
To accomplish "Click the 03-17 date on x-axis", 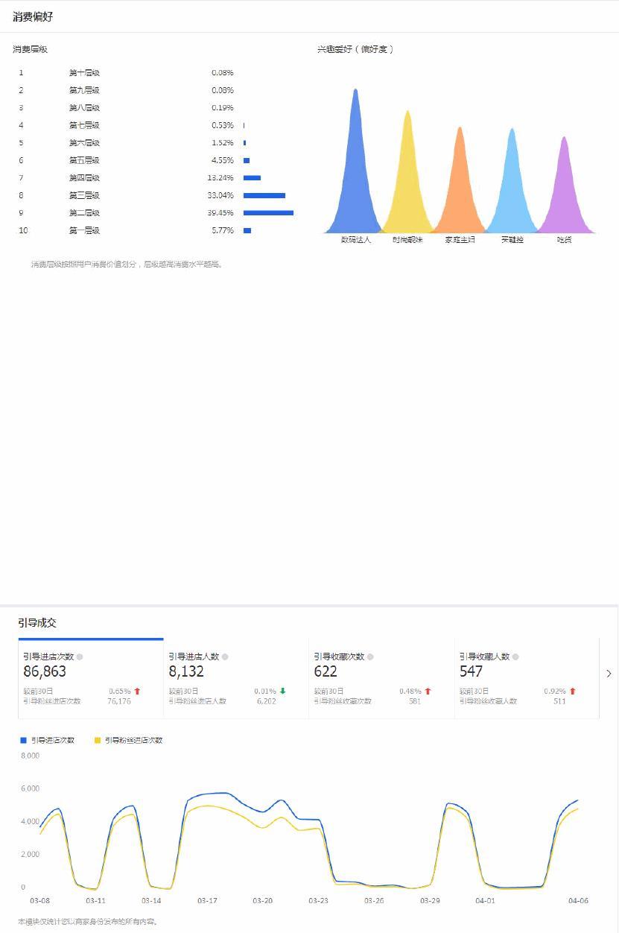I will coord(207,901).
